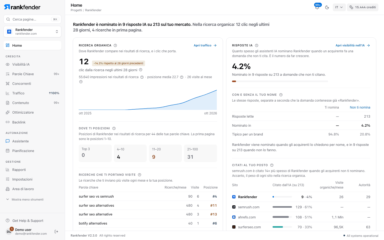Show help icon next to Ricerca Organica
The image size is (384, 240).
point(115,45)
